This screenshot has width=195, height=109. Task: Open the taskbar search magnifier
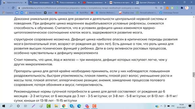11,106
